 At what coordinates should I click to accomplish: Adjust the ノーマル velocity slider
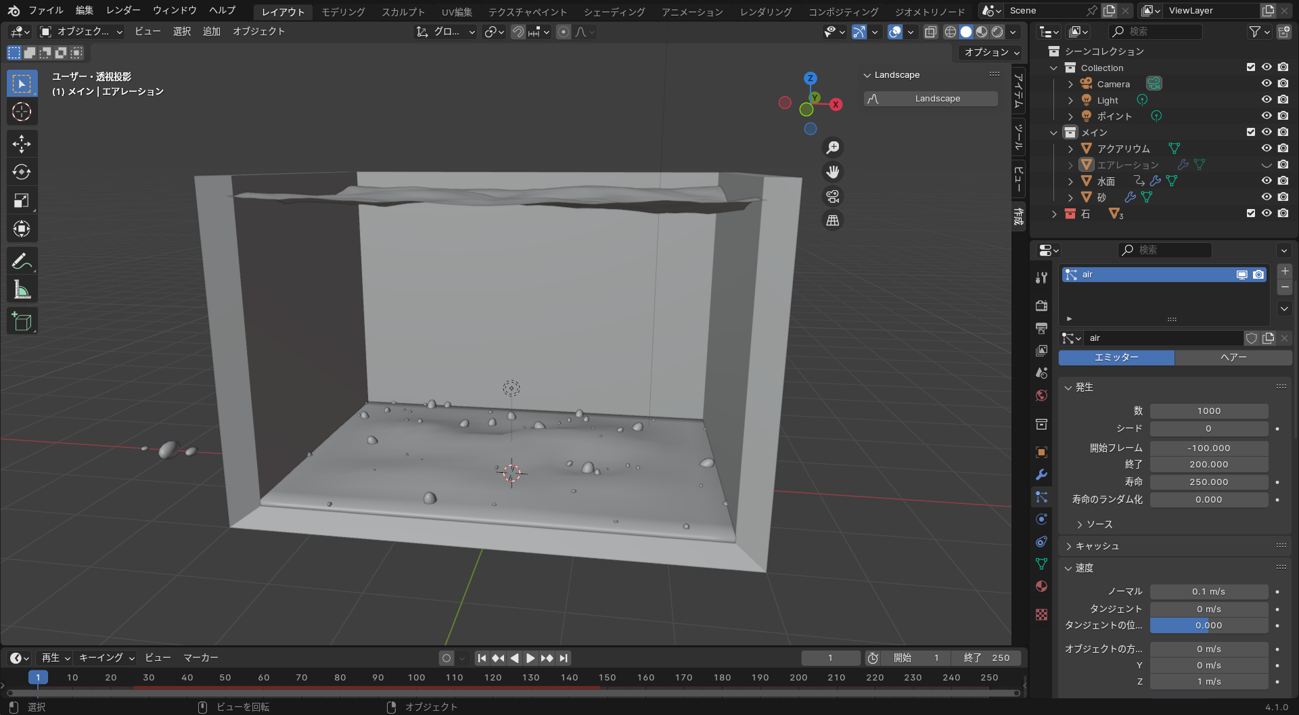point(1209,592)
